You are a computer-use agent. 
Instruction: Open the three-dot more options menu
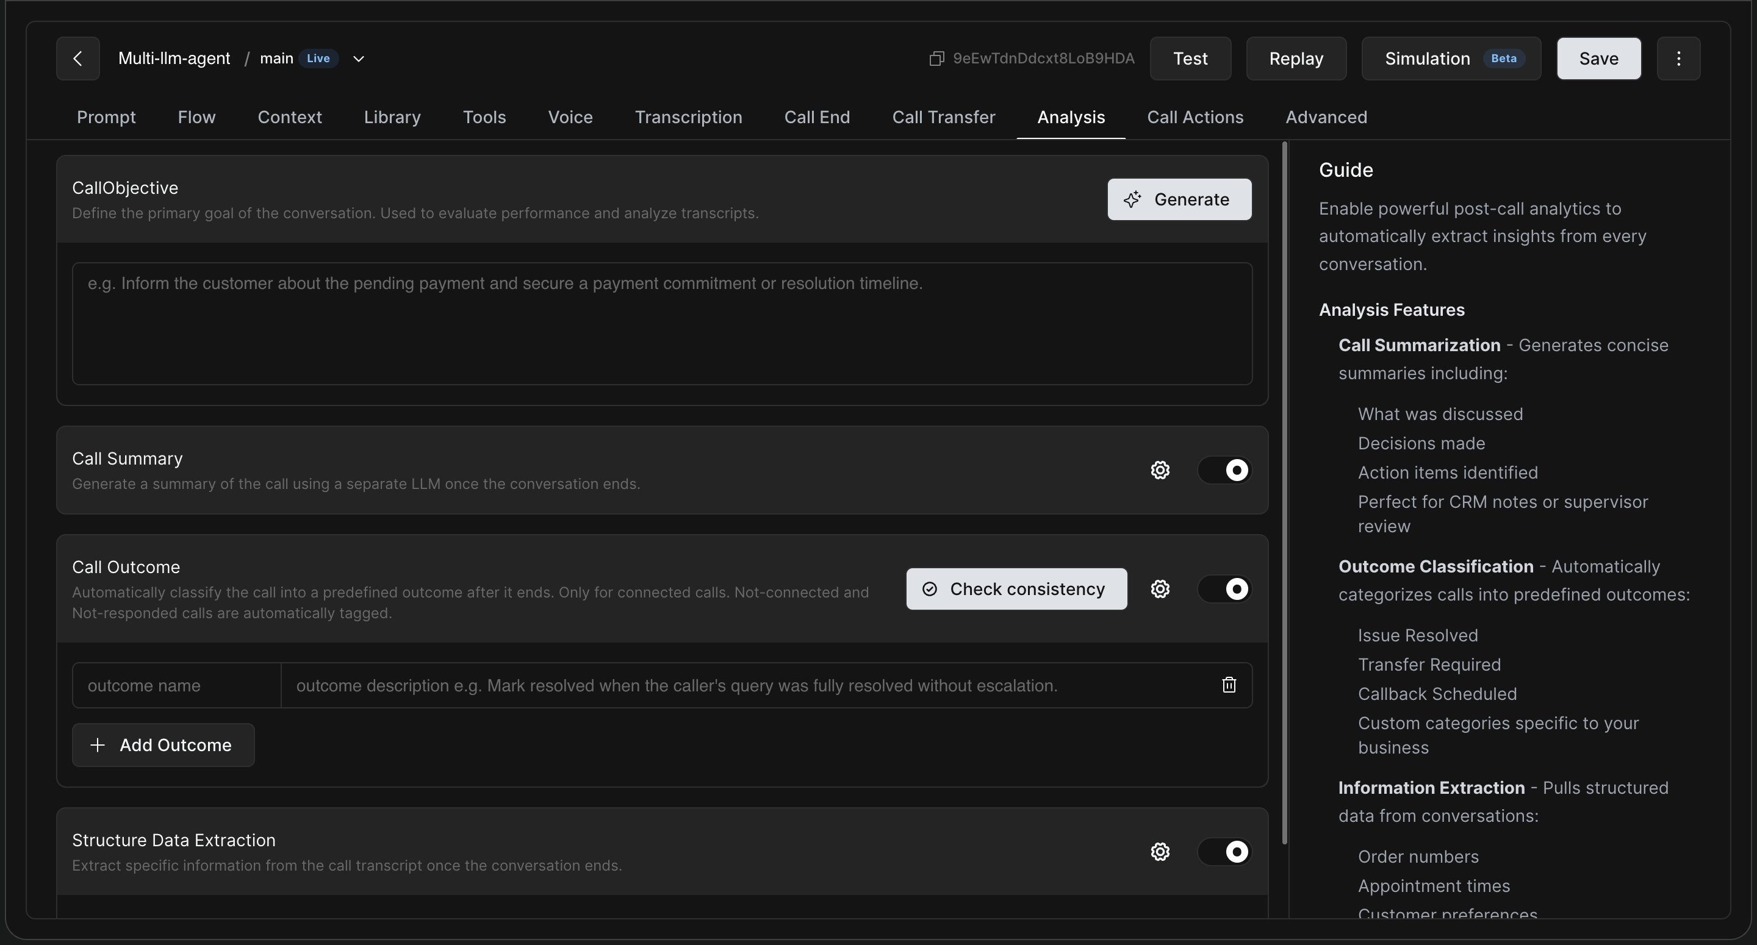(x=1678, y=59)
